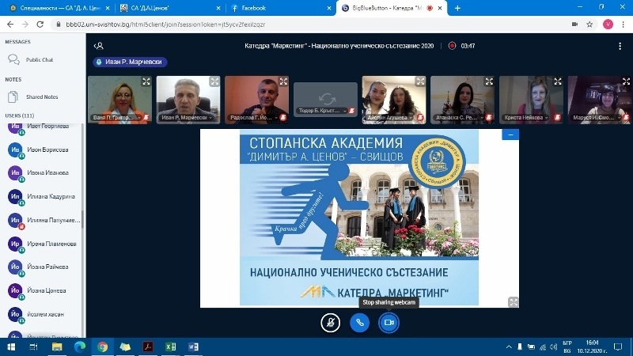
Task: Open dropdown on Атанаска С. webcam label
Action: point(482,117)
